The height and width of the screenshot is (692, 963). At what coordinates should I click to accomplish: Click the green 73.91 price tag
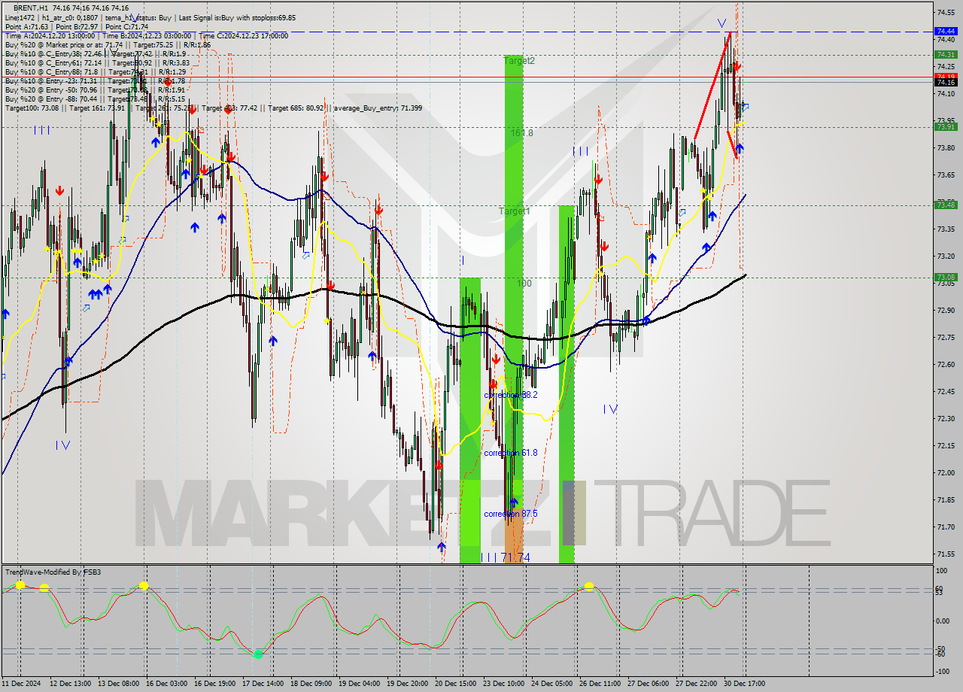945,126
